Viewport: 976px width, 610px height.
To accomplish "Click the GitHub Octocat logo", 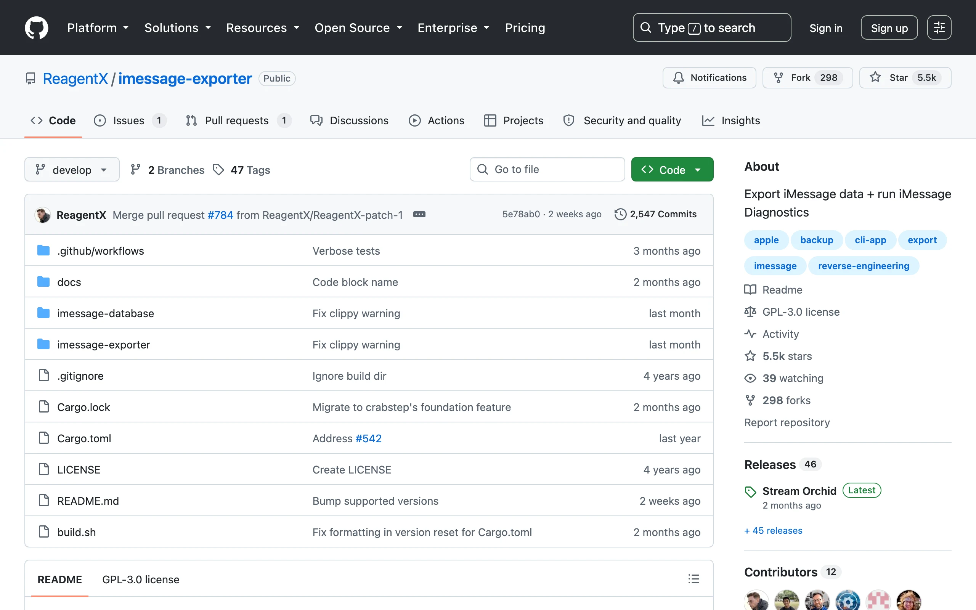I will (36, 27).
